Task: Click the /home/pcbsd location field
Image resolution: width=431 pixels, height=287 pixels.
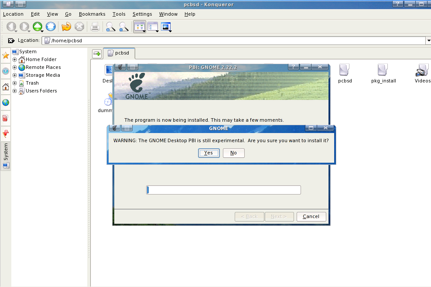Action: [x=234, y=41]
